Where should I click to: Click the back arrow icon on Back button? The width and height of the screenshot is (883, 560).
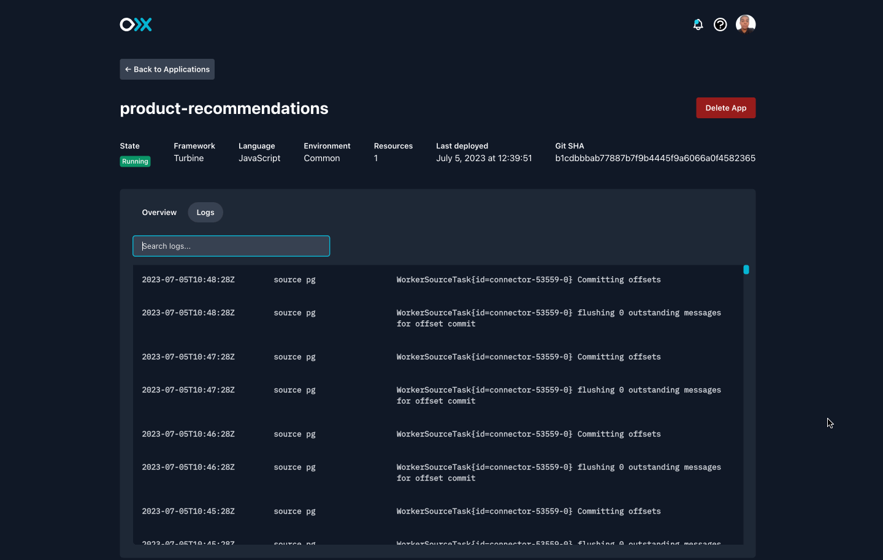pos(127,69)
